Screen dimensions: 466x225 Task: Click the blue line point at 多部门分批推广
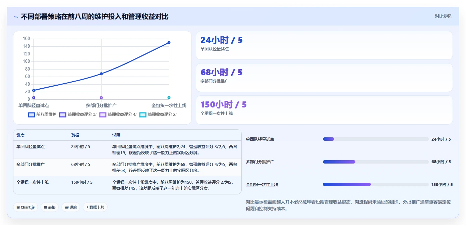coord(101,74)
